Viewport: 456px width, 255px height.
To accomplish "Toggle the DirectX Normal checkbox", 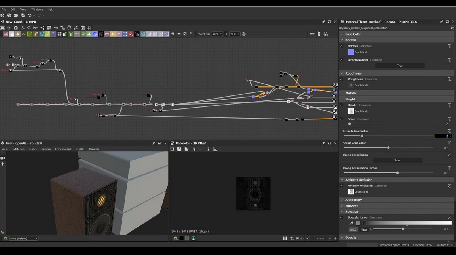I will point(341,60).
